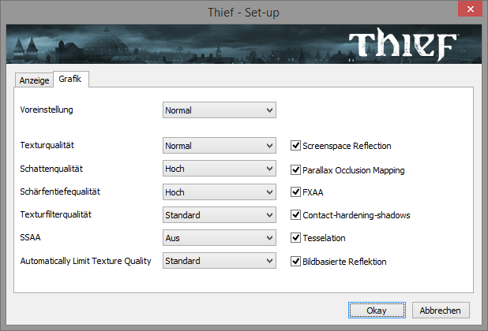Image resolution: width=488 pixels, height=331 pixels.
Task: Turn off Contact-hardening-shadows
Action: [x=295, y=214]
